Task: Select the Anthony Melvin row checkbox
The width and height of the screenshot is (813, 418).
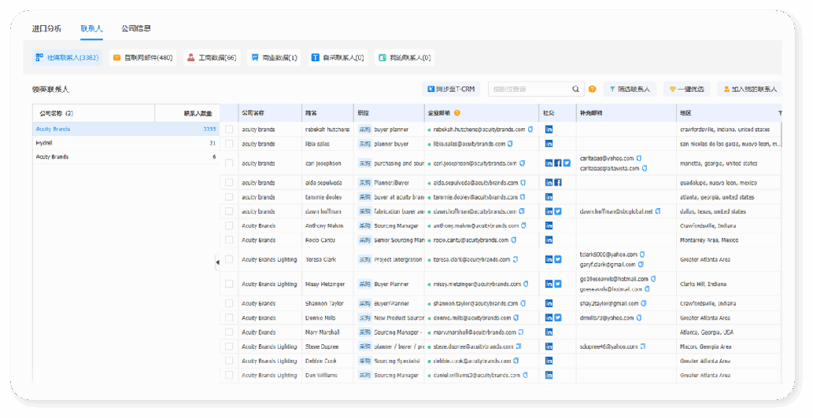Action: [x=229, y=225]
